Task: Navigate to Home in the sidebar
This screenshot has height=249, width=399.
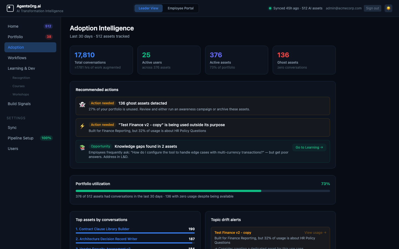Action: click(x=13, y=26)
